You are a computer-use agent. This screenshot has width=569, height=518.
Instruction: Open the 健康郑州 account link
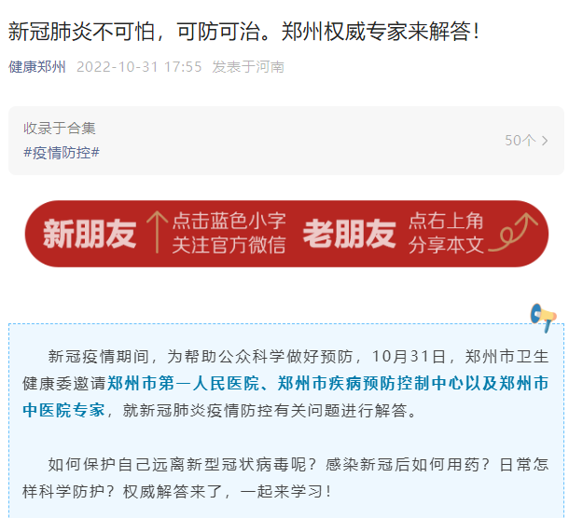37,67
